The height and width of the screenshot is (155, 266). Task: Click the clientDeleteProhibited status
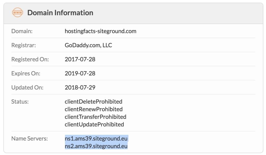(93, 102)
